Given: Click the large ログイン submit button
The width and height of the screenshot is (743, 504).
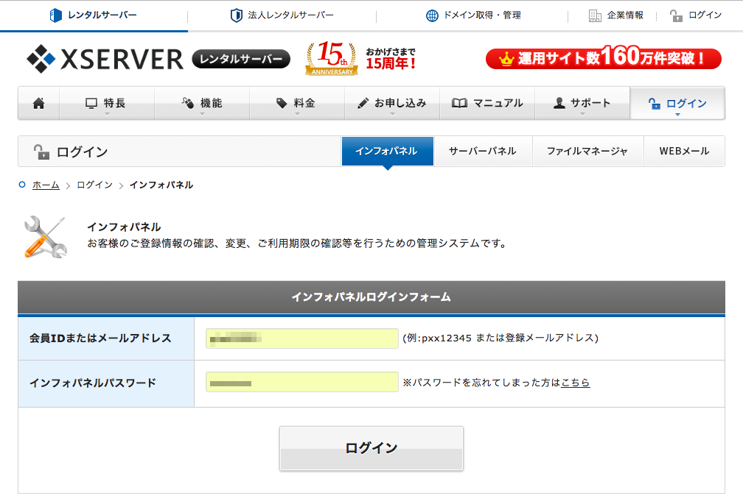Looking at the screenshot, I should click(371, 448).
